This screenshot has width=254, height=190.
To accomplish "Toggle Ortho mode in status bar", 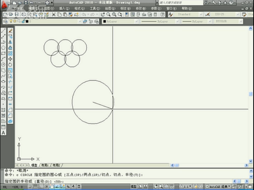I will point(41,187).
